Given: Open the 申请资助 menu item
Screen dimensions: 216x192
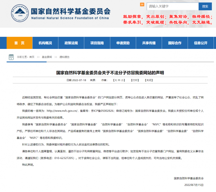Looking at the screenshot, I should coord(123,43).
